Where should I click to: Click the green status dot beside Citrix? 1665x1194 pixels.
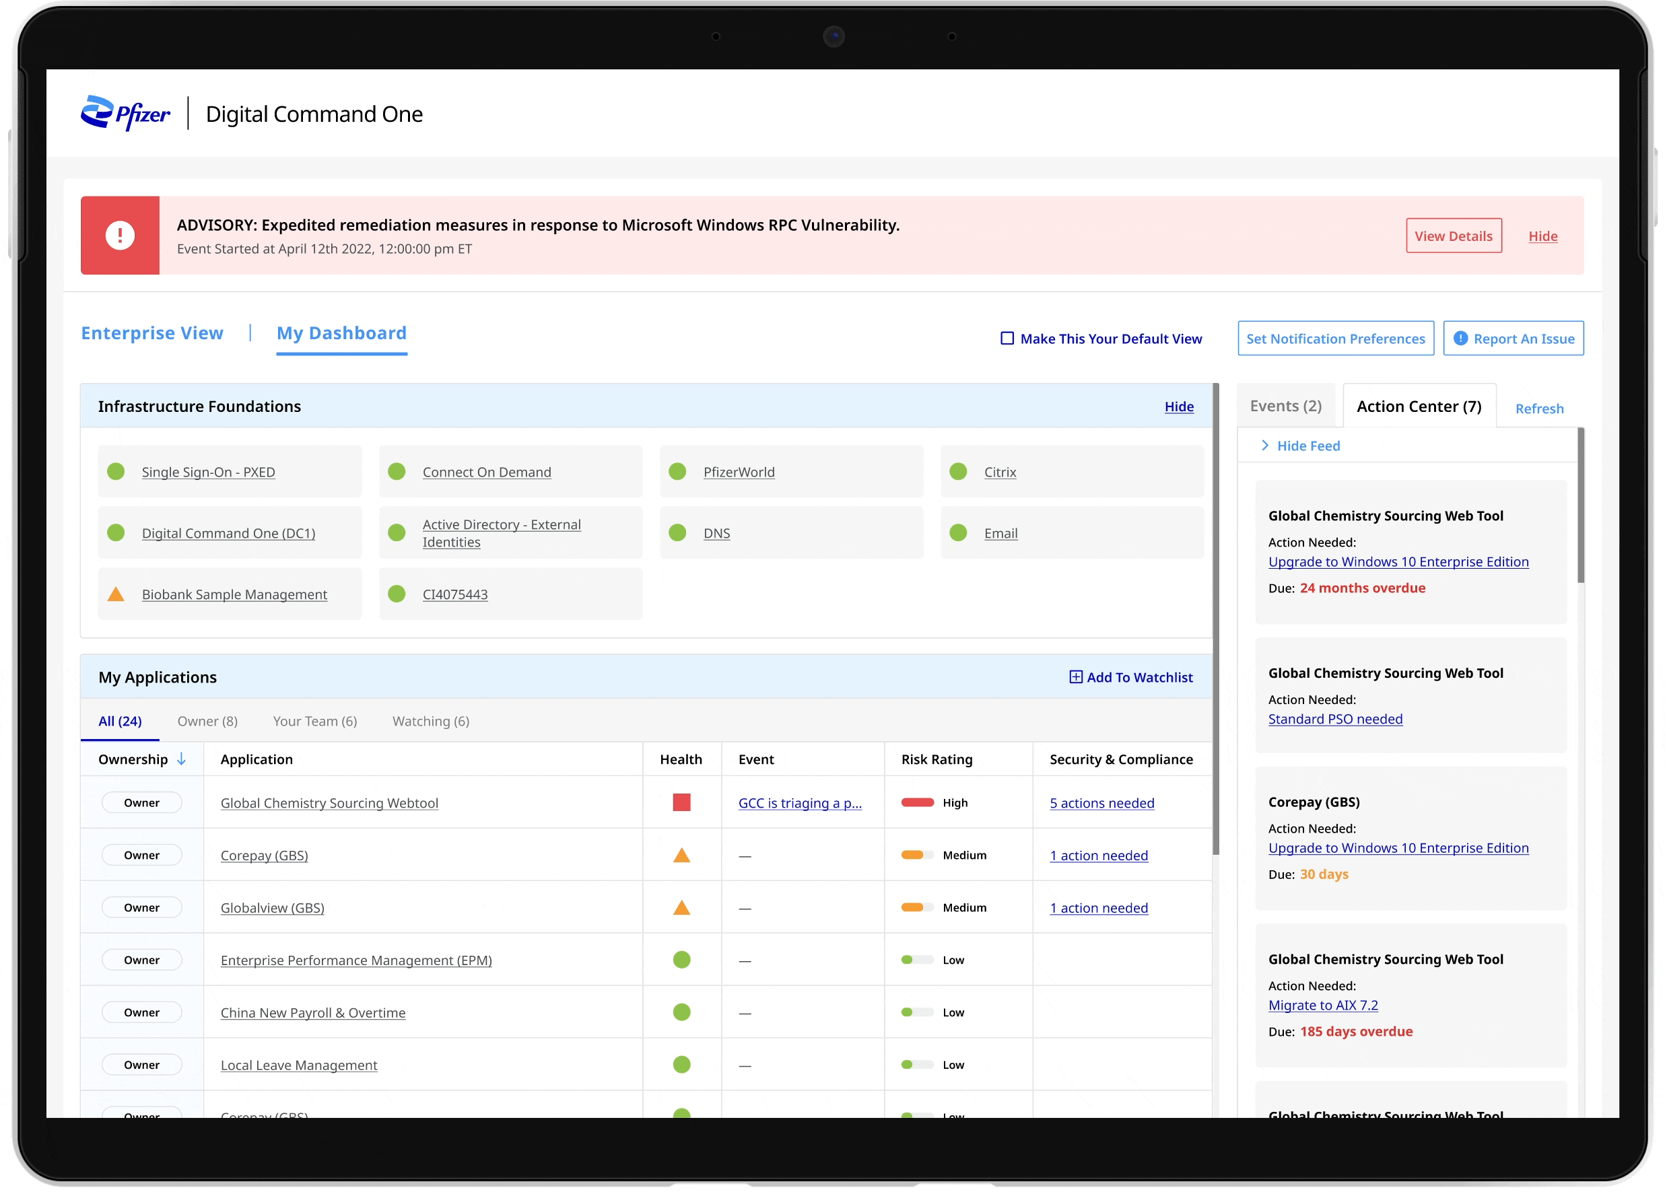click(958, 472)
